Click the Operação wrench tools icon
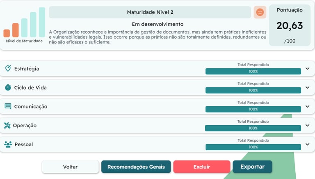Viewport: 315px width, 179px height. tap(7, 125)
